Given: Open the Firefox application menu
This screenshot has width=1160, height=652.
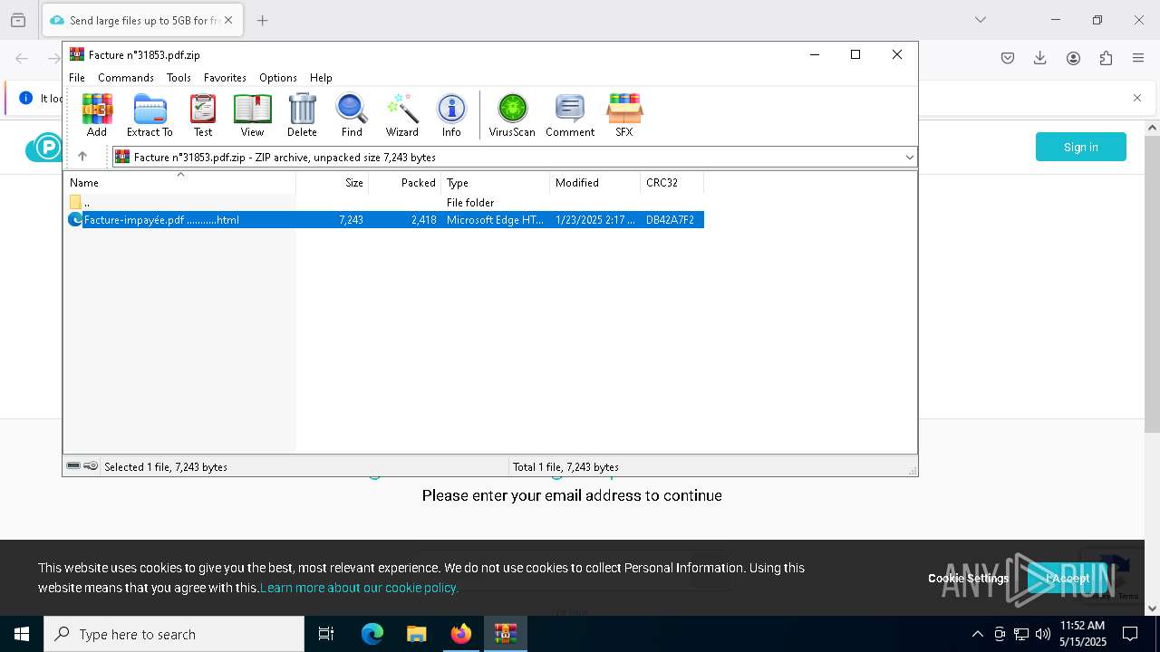Looking at the screenshot, I should 1138,58.
